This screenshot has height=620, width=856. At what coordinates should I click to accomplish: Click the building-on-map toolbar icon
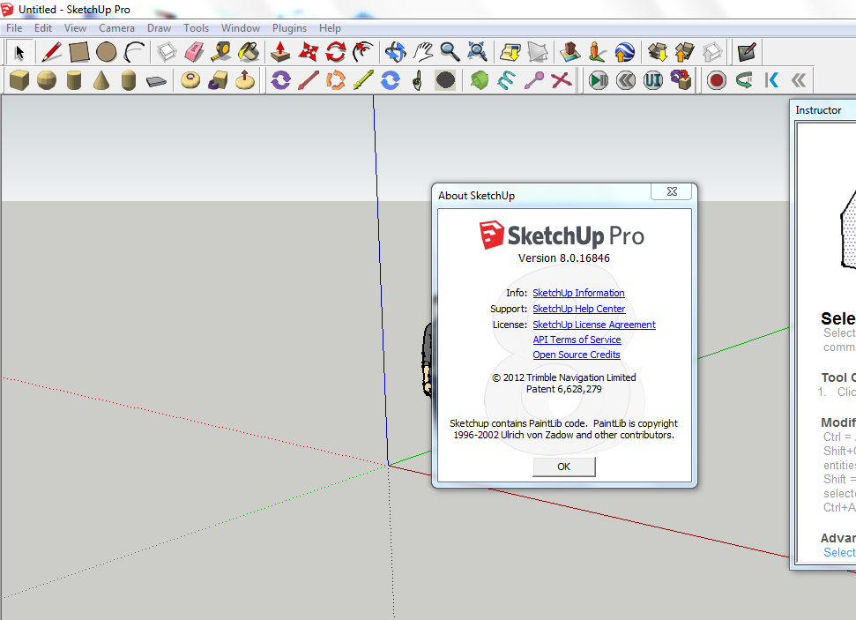coord(570,52)
